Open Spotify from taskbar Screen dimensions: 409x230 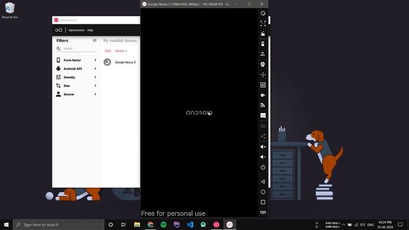(164, 224)
